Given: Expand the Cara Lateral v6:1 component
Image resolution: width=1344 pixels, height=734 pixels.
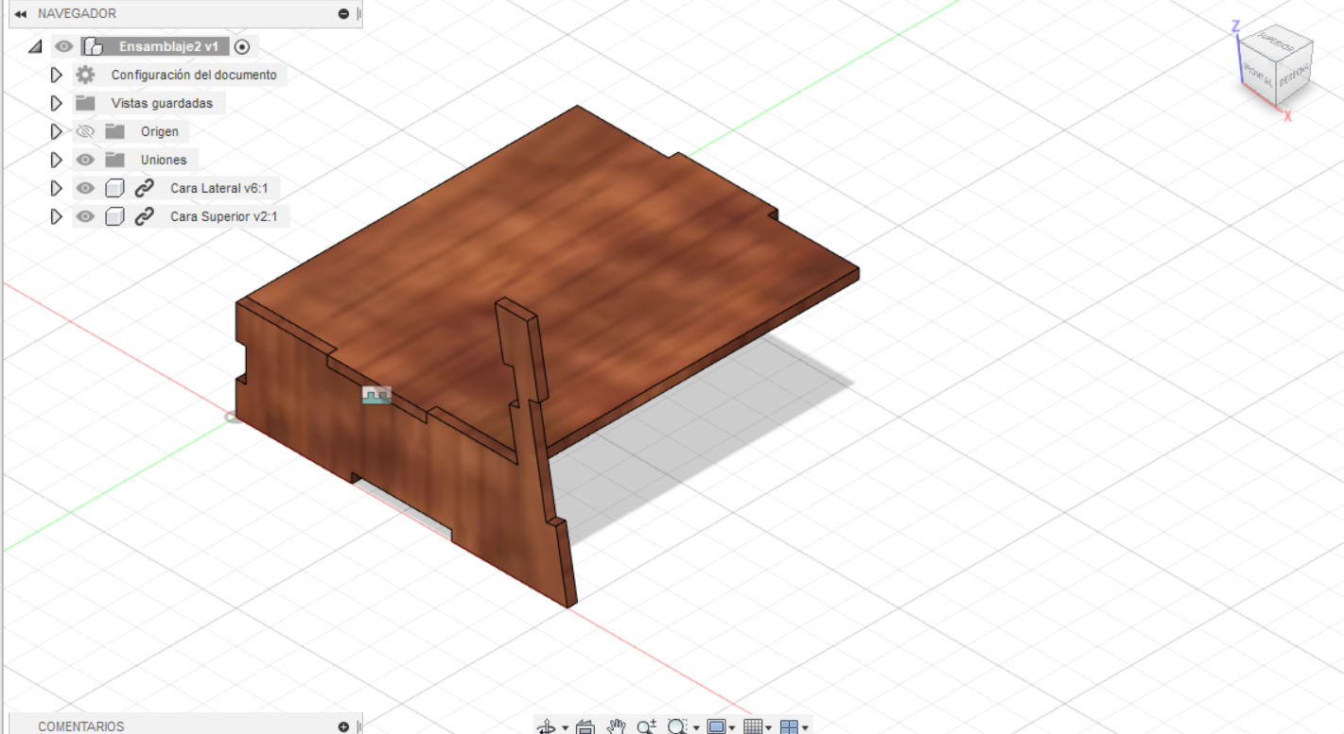Looking at the screenshot, I should [56, 188].
